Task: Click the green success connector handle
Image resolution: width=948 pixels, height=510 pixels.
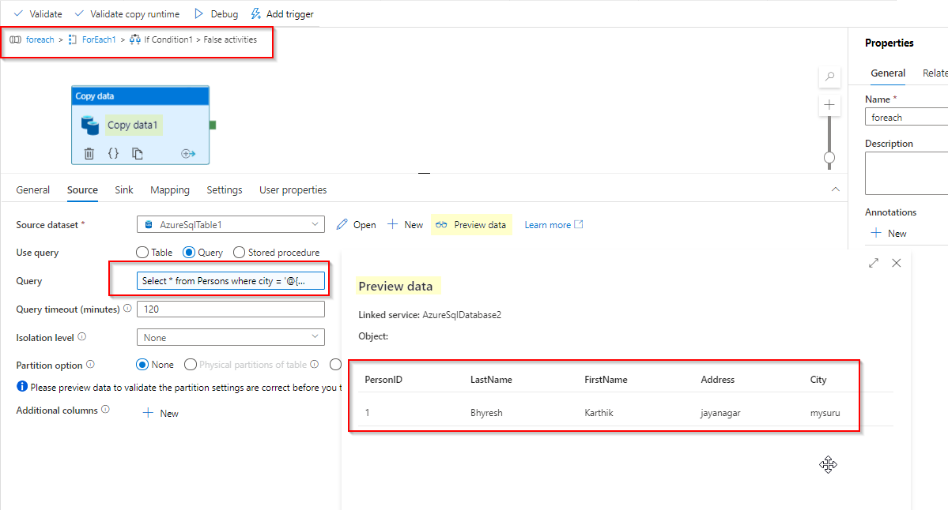Action: (x=213, y=125)
